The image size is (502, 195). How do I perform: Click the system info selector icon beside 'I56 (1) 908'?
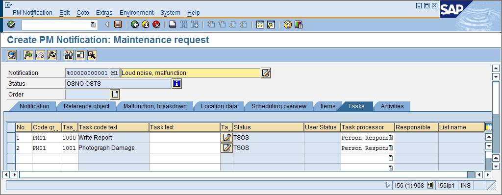430,185
